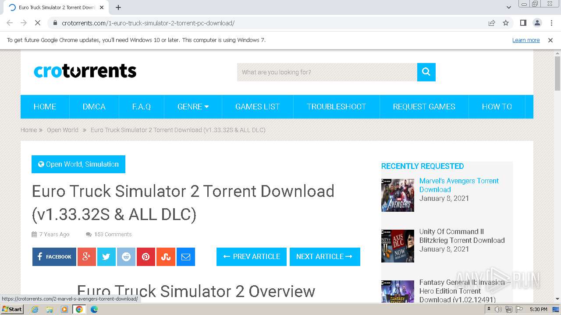This screenshot has width=561, height=315.
Task: Open Internet Explorer from taskbar
Action: click(35, 309)
